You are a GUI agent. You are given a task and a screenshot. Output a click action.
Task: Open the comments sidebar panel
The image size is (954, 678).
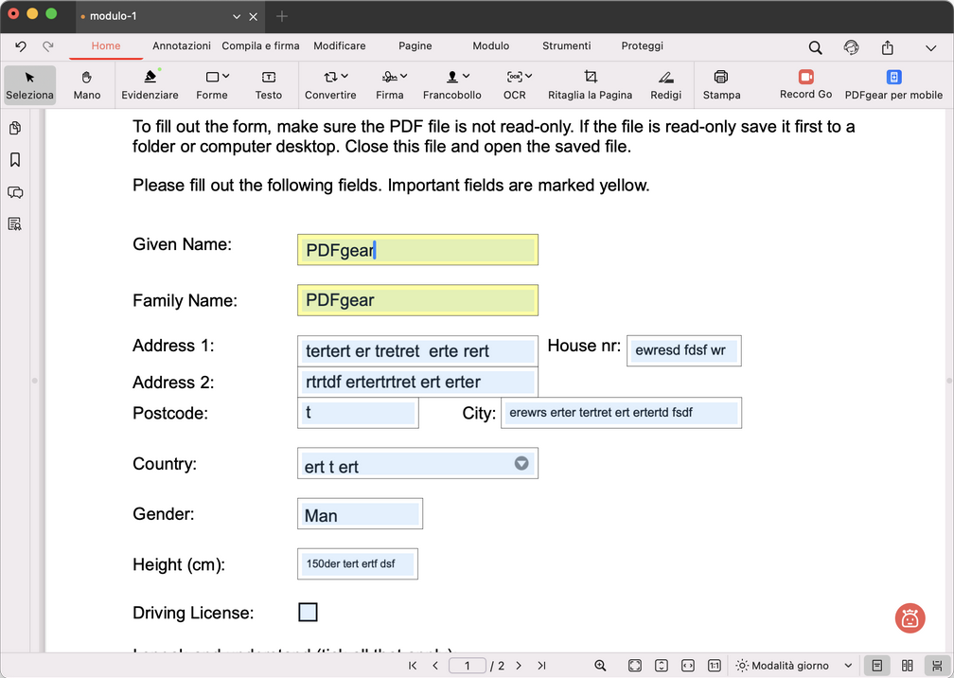(14, 192)
